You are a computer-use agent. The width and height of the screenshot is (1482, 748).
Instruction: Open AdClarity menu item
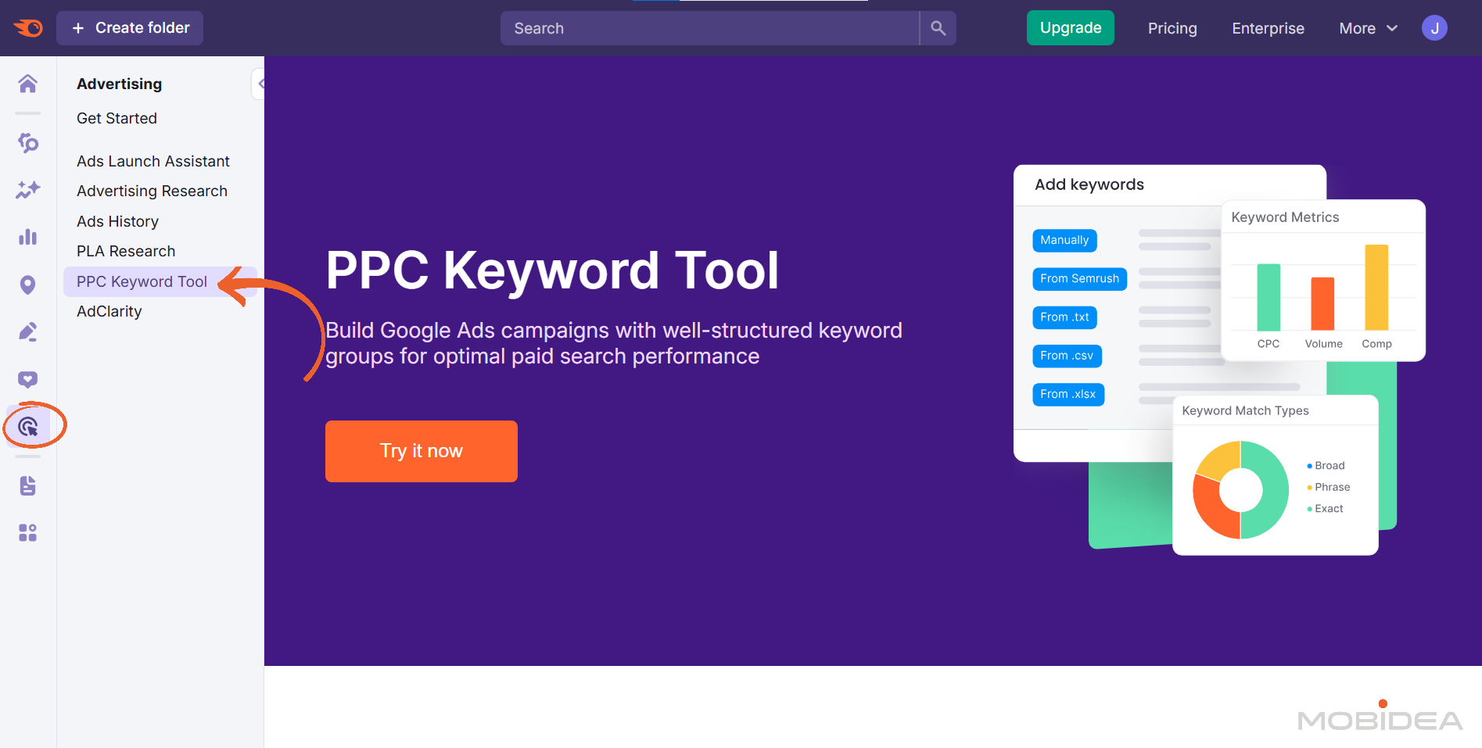coord(109,311)
